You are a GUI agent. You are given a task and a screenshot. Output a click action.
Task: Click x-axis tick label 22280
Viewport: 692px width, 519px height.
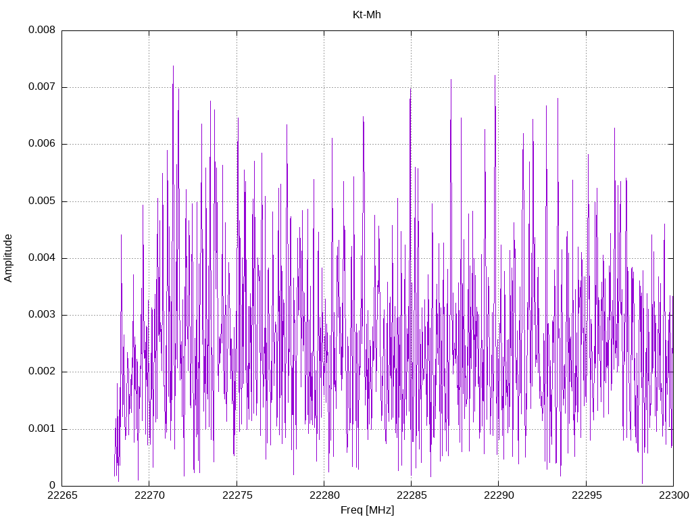click(324, 495)
